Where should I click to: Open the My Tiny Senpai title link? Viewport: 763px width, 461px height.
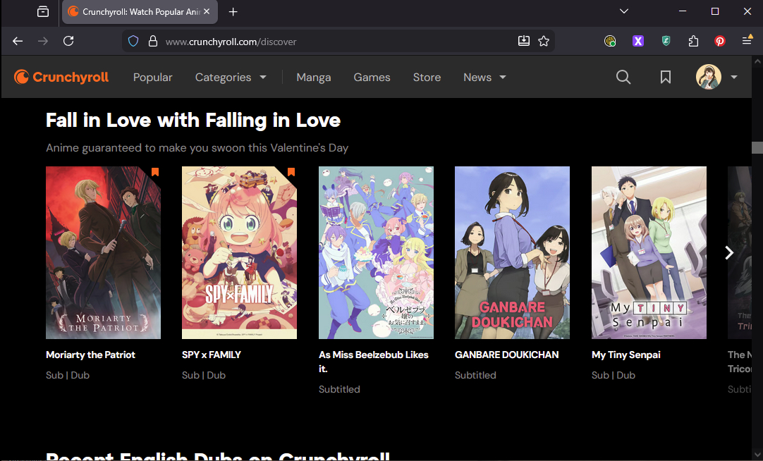coord(625,355)
